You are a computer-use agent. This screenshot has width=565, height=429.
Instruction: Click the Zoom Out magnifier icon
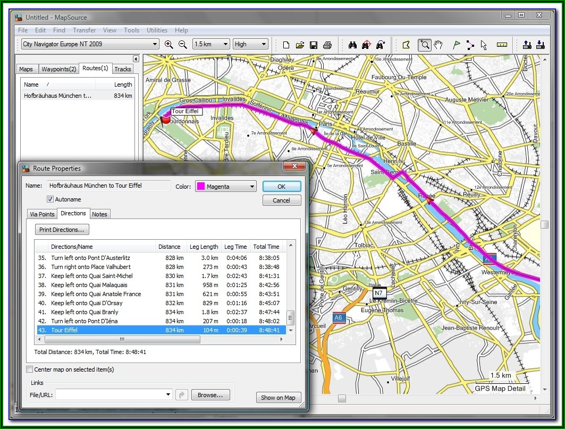click(182, 45)
